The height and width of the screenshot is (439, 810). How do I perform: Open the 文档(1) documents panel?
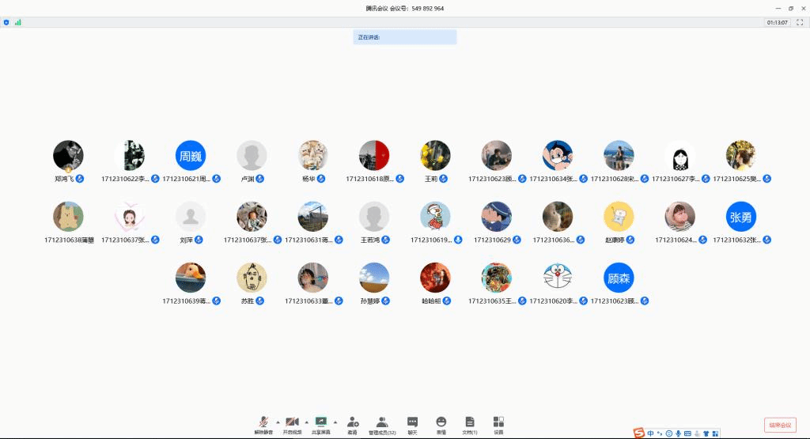coord(470,424)
